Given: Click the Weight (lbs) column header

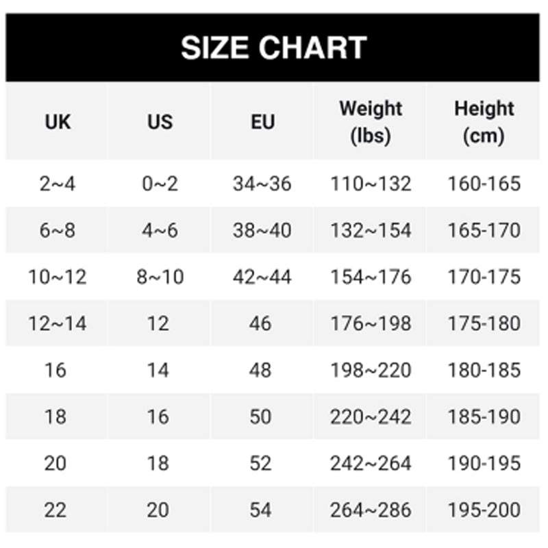Looking at the screenshot, I should click(371, 122).
